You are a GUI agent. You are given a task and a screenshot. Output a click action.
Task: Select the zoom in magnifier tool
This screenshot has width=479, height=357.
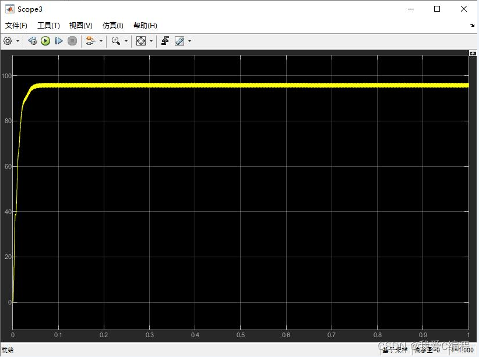point(116,41)
